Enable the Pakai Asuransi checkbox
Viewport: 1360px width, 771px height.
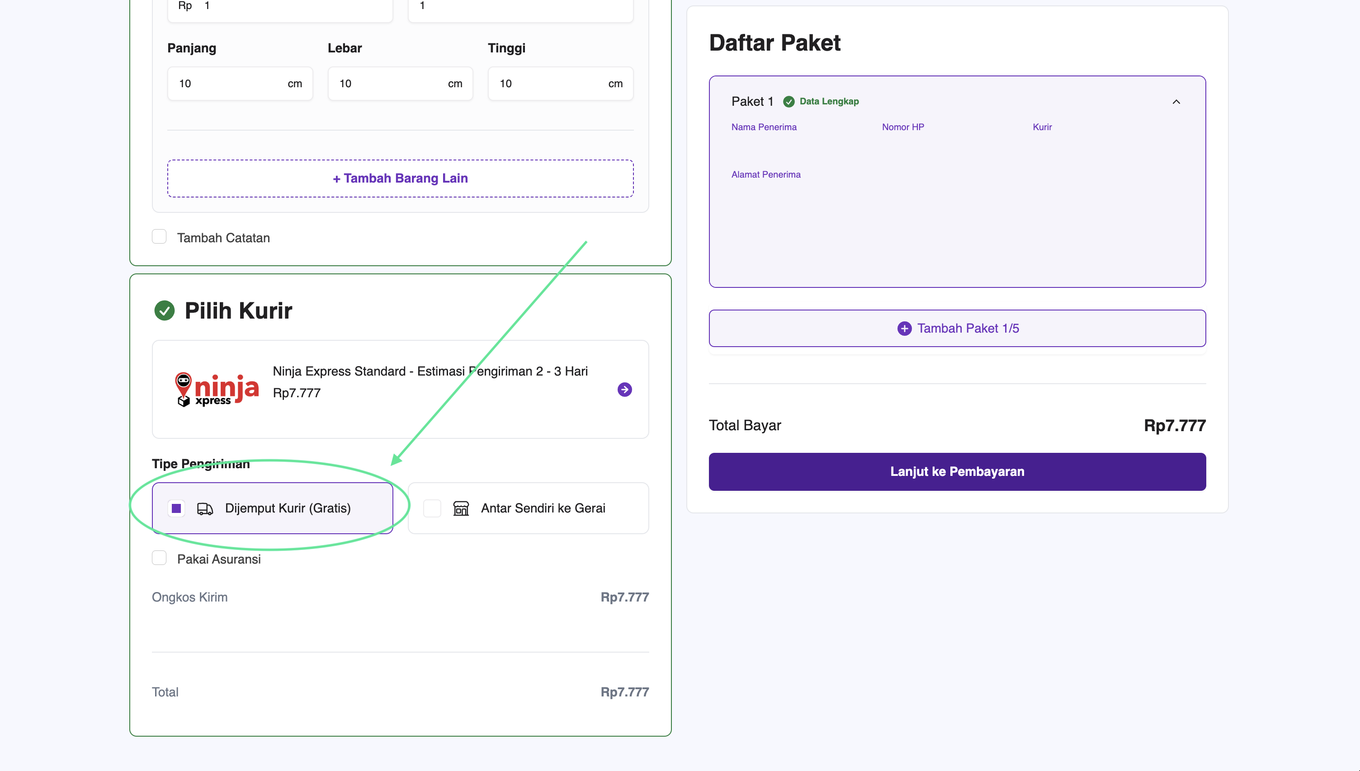coord(159,558)
